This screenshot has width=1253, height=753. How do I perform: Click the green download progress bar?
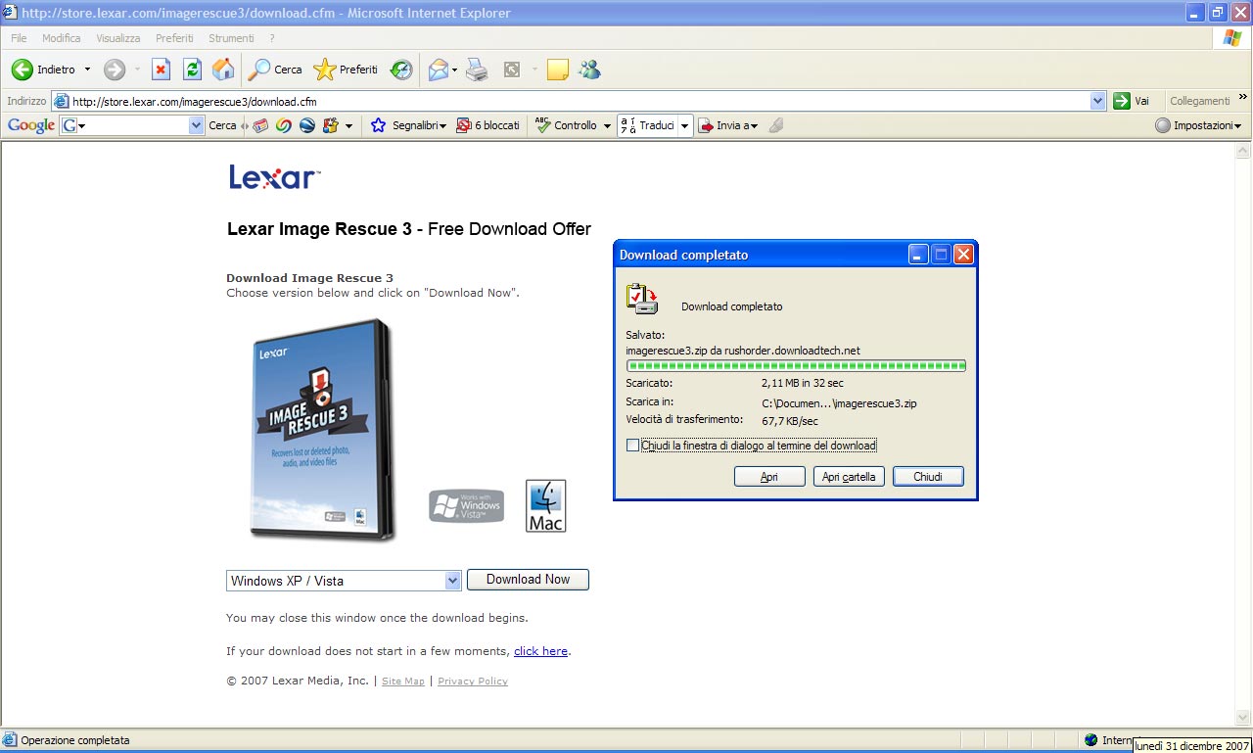(x=796, y=365)
